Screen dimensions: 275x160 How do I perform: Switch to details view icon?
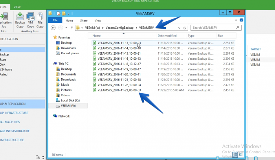[235, 154]
